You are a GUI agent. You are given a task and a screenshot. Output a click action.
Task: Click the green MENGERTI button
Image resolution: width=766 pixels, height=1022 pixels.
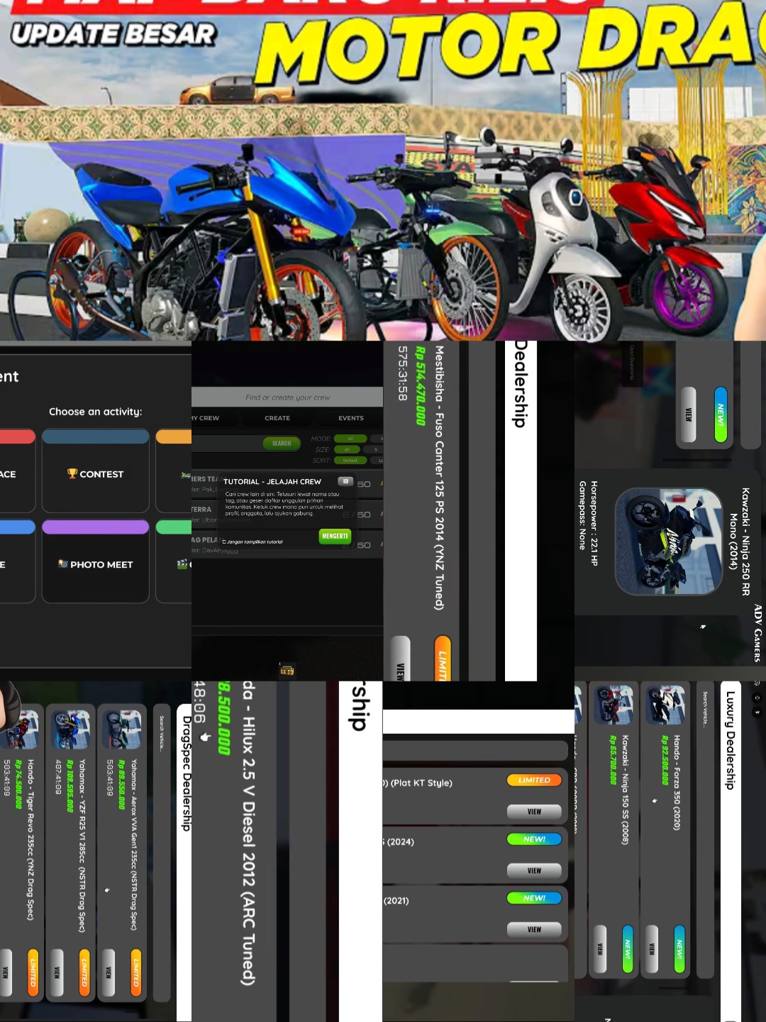[335, 537]
